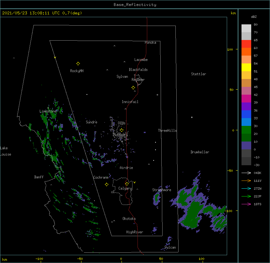Click the yellow V marker east of Calgary
This screenshot has height=263, width=270.
[134, 182]
